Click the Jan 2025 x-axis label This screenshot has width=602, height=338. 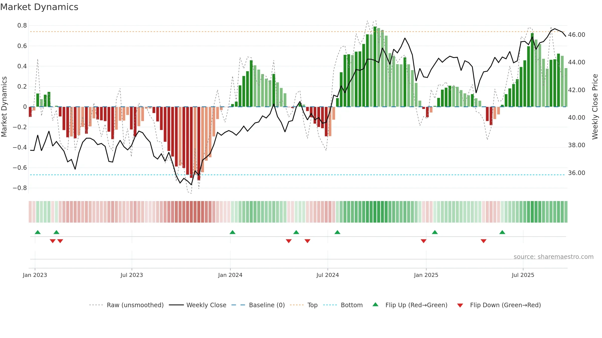(426, 275)
